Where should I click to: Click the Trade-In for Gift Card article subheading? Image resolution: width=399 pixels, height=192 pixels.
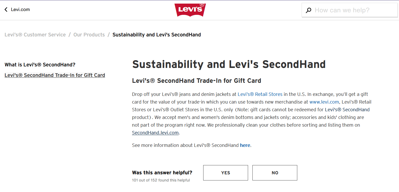[x=197, y=81]
